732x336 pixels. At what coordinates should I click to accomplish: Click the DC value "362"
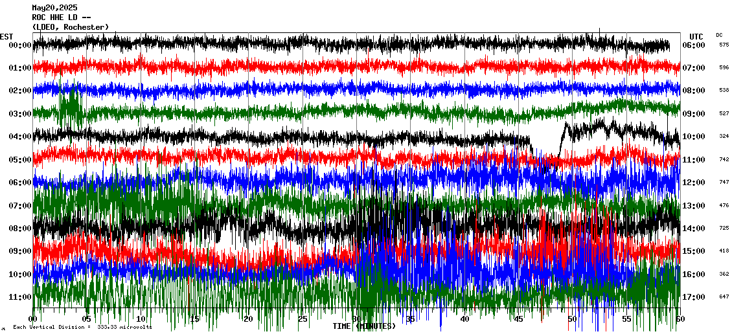click(724, 274)
